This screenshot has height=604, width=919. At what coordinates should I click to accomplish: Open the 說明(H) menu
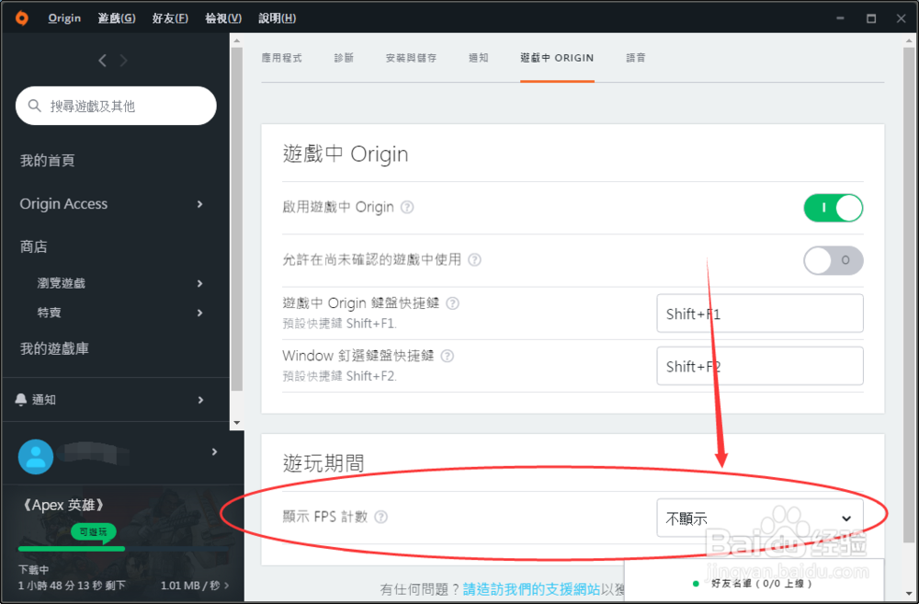point(278,18)
